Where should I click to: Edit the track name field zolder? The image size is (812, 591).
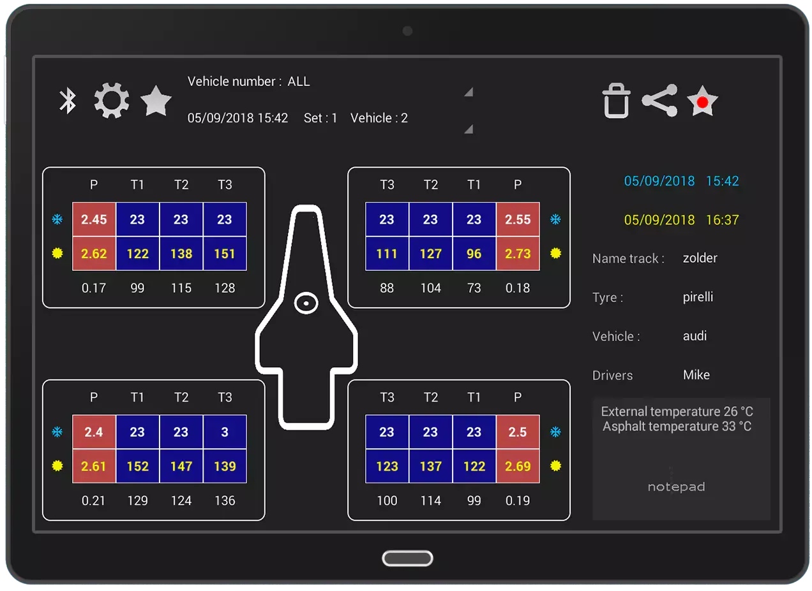click(x=700, y=258)
